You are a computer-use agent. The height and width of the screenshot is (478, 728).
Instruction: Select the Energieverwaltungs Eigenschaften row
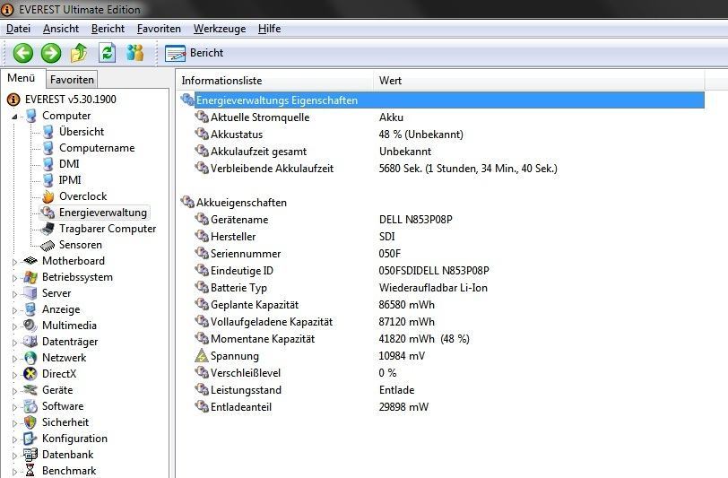(x=443, y=100)
